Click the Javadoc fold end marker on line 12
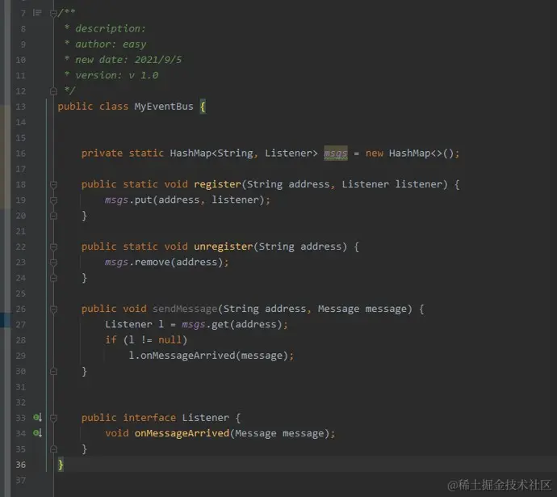 click(53, 91)
